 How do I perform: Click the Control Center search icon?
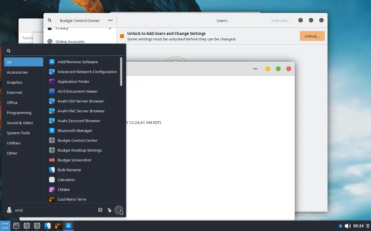tap(50, 21)
